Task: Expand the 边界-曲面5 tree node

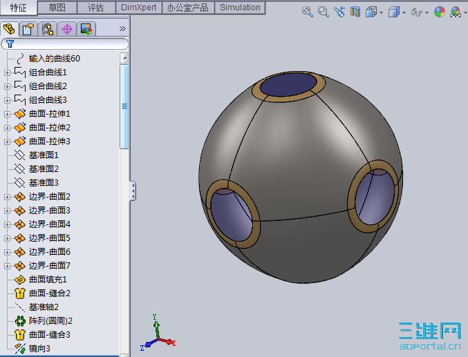Action: click(x=7, y=239)
